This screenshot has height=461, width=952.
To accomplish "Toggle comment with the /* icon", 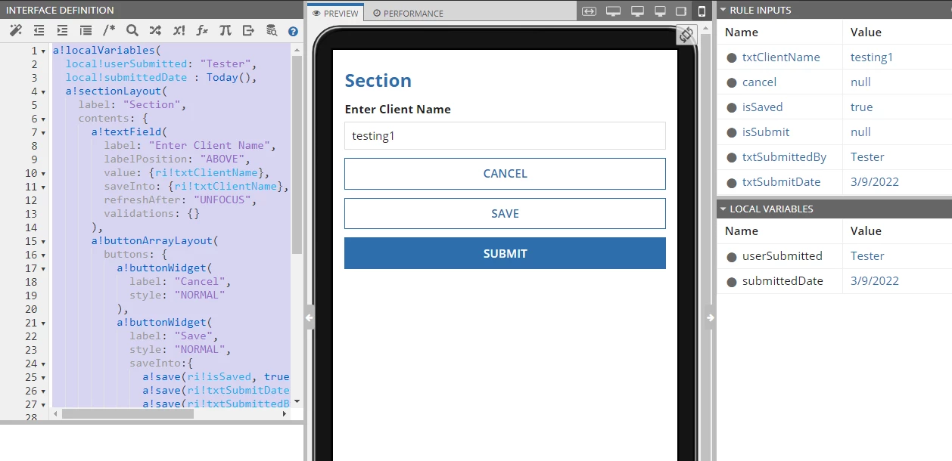I will point(109,30).
